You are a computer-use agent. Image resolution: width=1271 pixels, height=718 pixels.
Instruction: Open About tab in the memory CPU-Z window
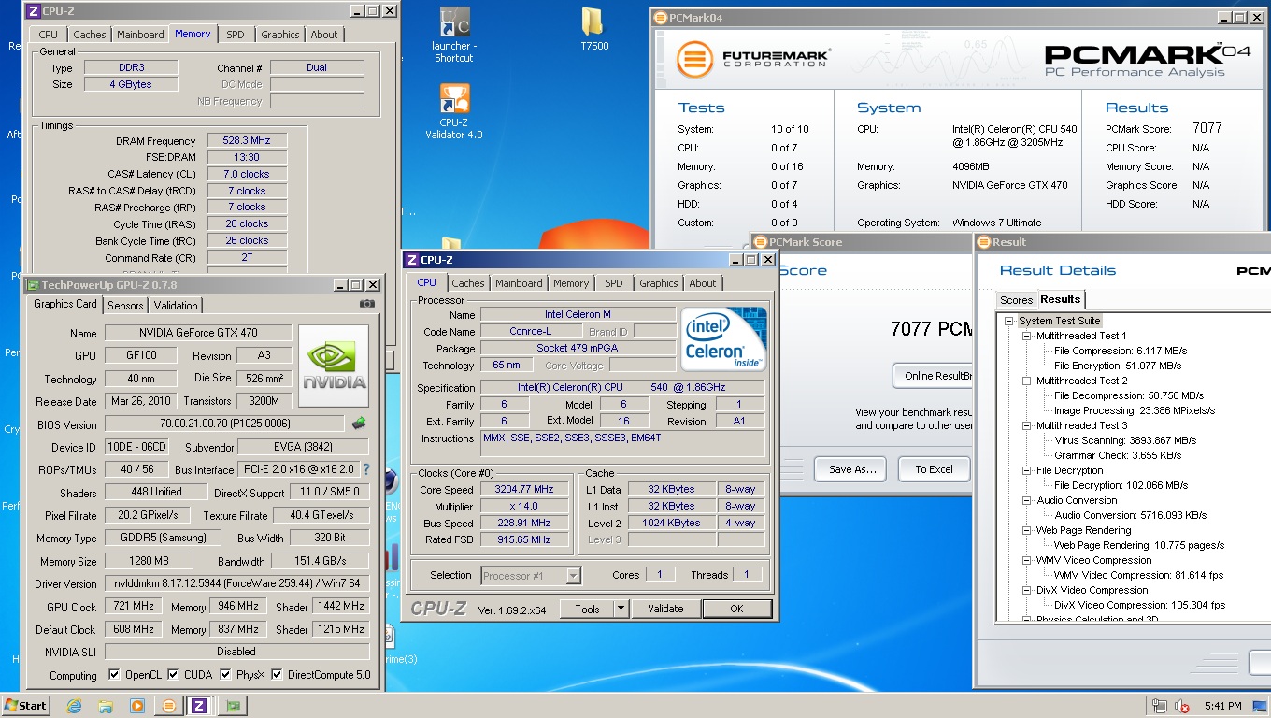324,35
